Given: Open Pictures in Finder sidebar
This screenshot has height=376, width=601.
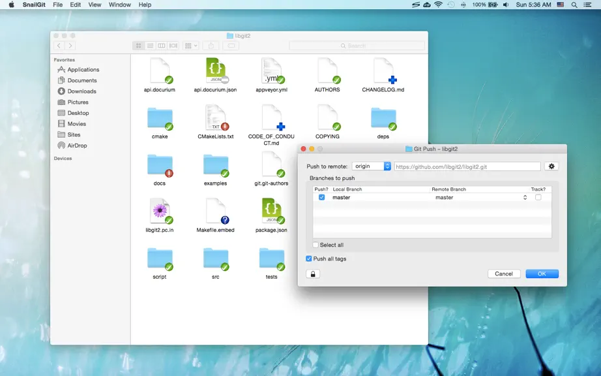Looking at the screenshot, I should click(x=73, y=102).
